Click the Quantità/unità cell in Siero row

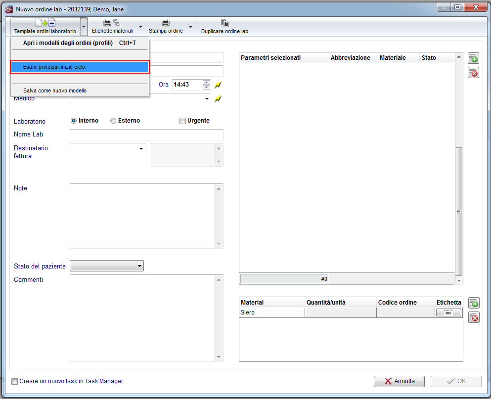(341, 312)
